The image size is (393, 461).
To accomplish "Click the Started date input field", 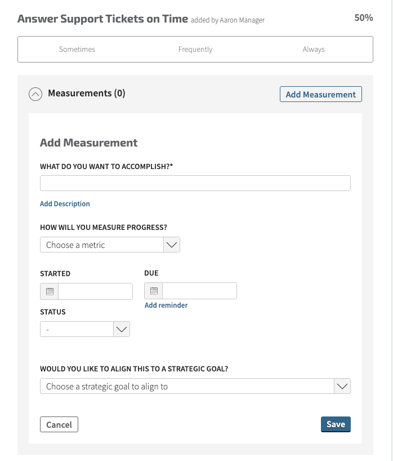I will (95, 291).
